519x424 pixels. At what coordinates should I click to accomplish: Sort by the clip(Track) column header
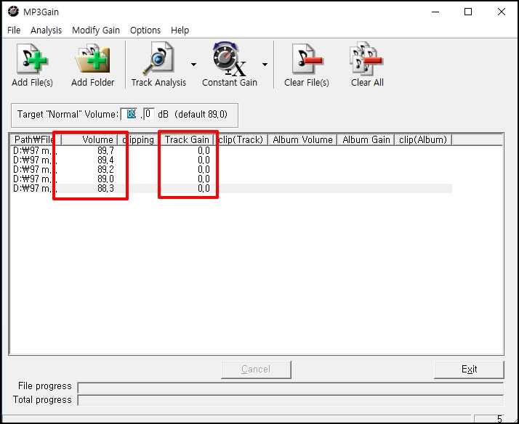pos(241,140)
